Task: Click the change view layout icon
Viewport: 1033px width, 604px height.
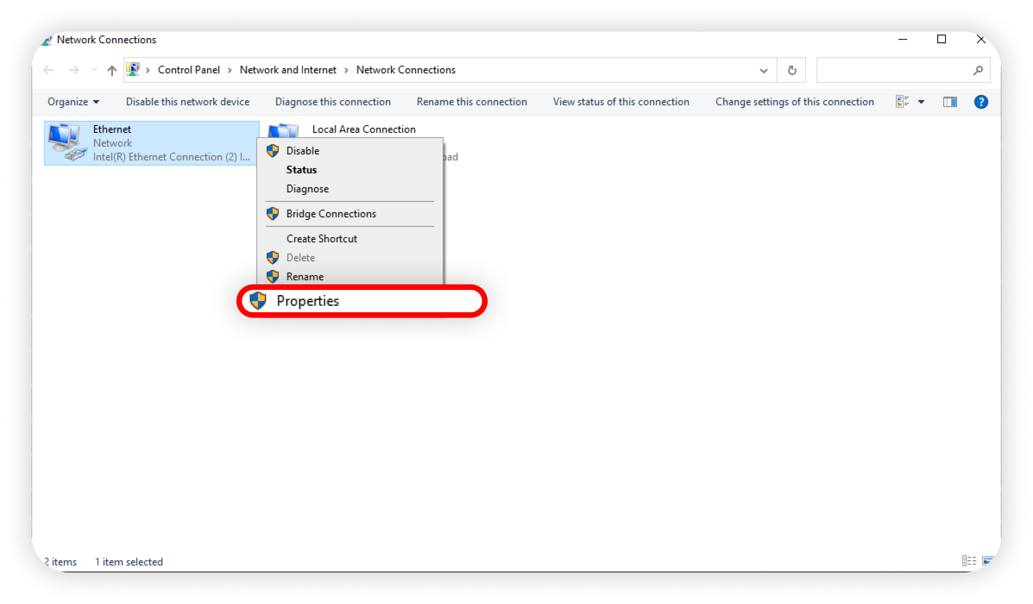Action: (x=902, y=102)
